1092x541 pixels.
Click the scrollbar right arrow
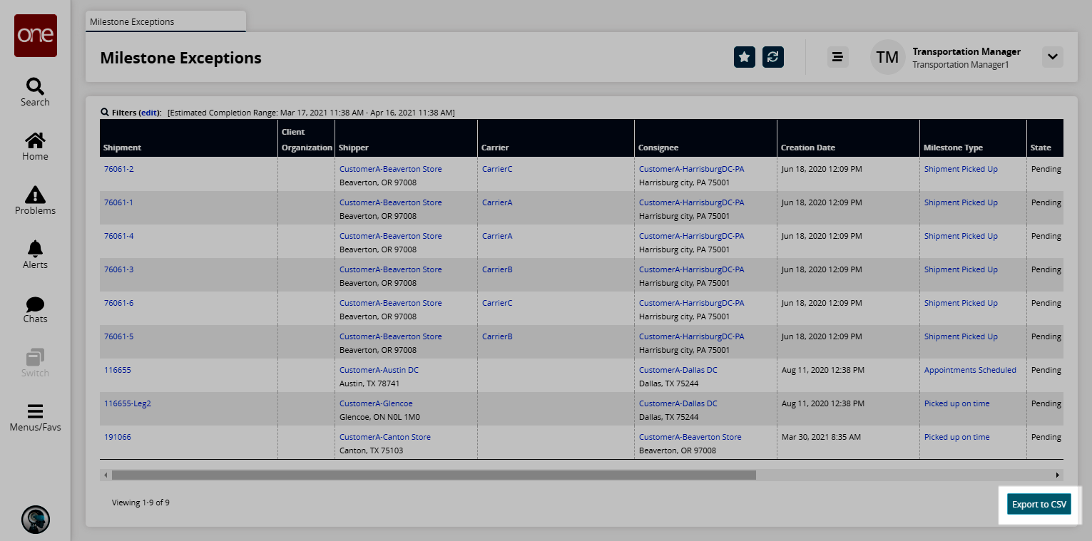point(1058,475)
